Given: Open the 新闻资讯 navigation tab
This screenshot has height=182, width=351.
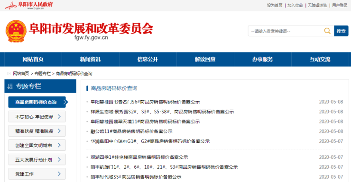Looking at the screenshot, I should (90, 60).
